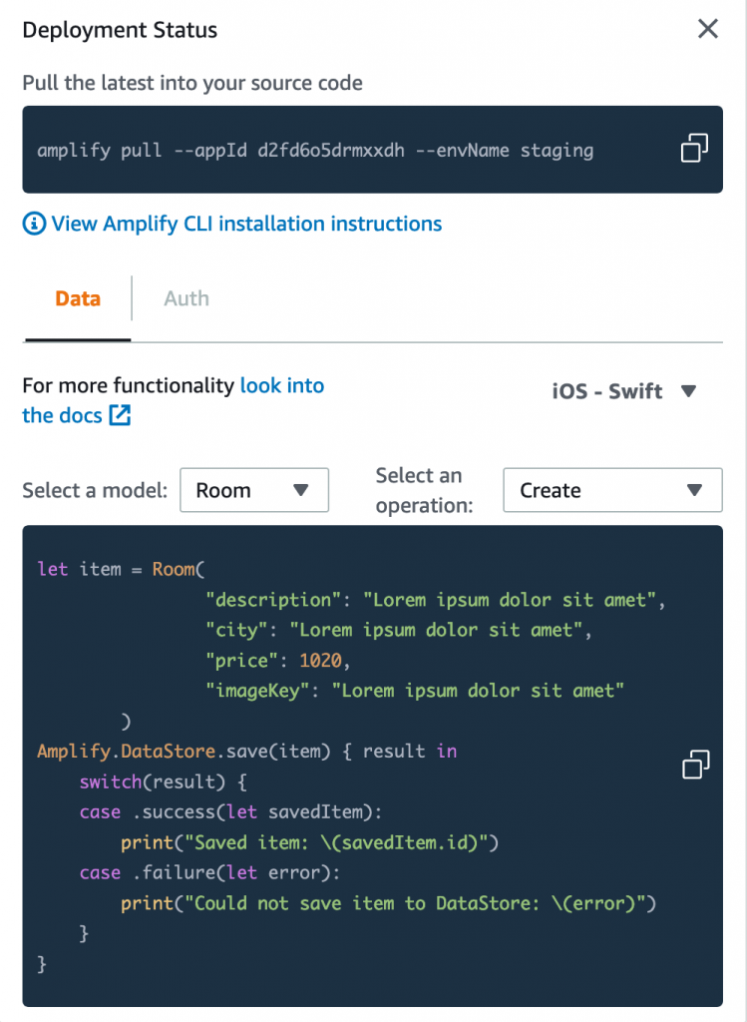Open the Room model dropdown
Image resolution: width=747 pixels, height=1022 pixels.
pyautogui.click(x=254, y=490)
